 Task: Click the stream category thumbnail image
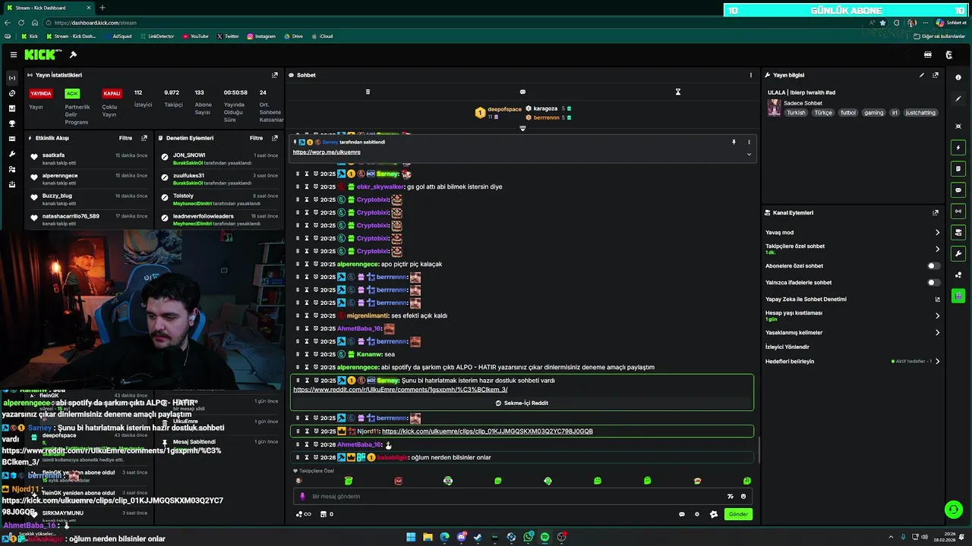click(x=774, y=108)
